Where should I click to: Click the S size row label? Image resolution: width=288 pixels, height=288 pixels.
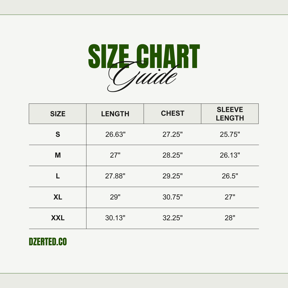tap(58, 134)
